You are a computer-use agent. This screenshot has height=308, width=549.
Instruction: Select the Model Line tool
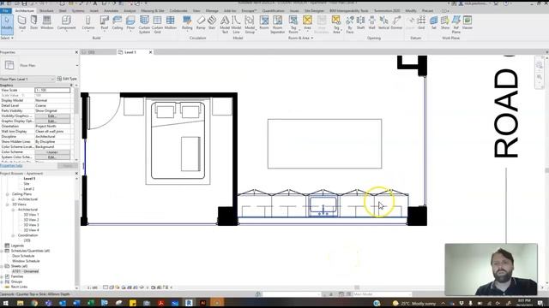click(x=237, y=25)
